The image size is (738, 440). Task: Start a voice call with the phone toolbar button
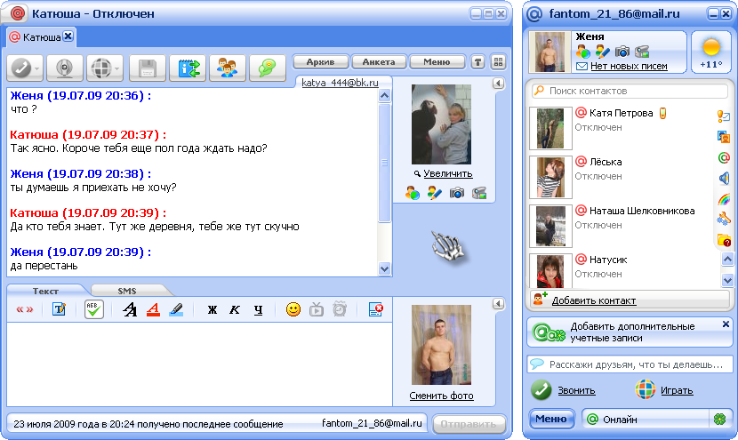pos(25,68)
